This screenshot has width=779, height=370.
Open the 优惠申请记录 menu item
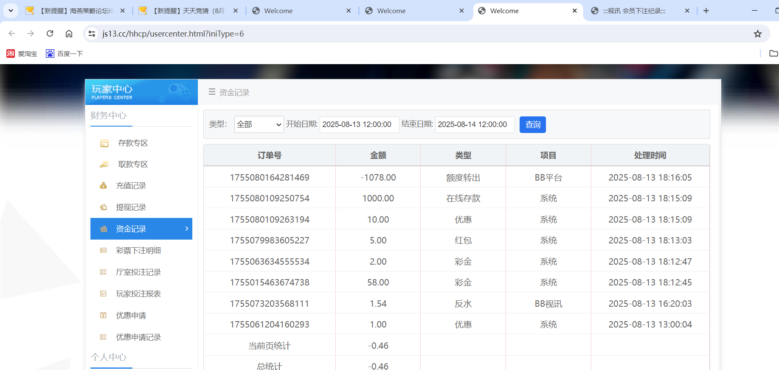138,337
